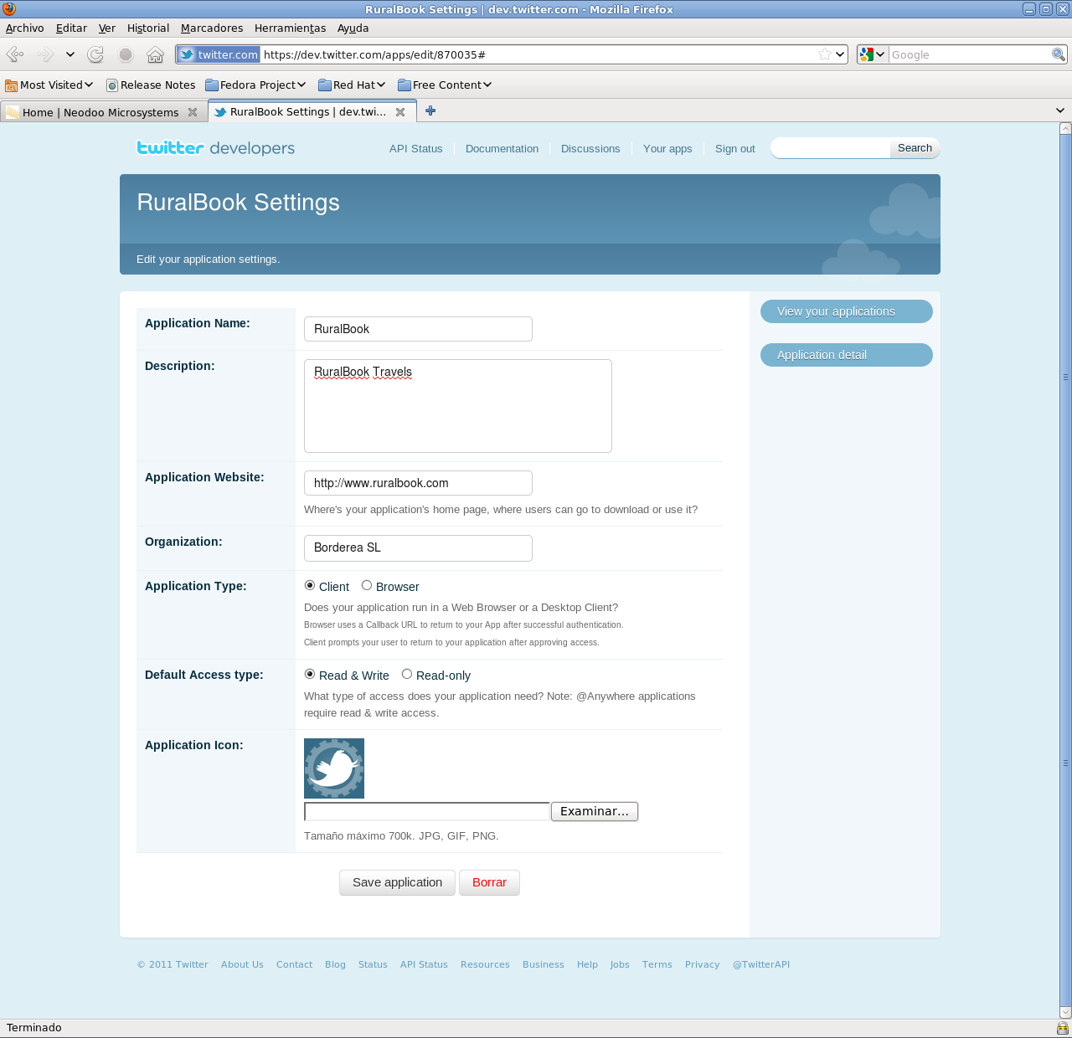This screenshot has width=1072, height=1038.
Task: Open the Ver menu
Action: 107,28
